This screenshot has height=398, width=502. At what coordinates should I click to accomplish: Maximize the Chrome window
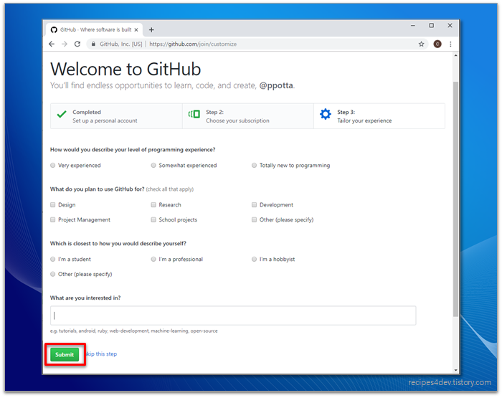pyautogui.click(x=432, y=26)
